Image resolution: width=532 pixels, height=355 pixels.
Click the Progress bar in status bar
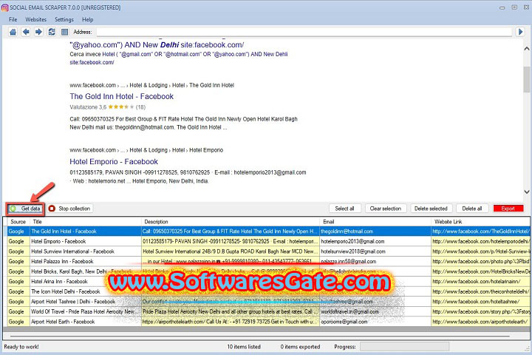[404, 347]
